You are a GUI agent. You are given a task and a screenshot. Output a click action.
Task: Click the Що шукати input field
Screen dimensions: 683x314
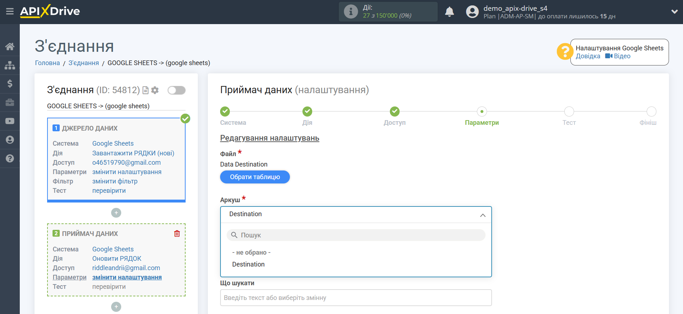click(x=356, y=298)
